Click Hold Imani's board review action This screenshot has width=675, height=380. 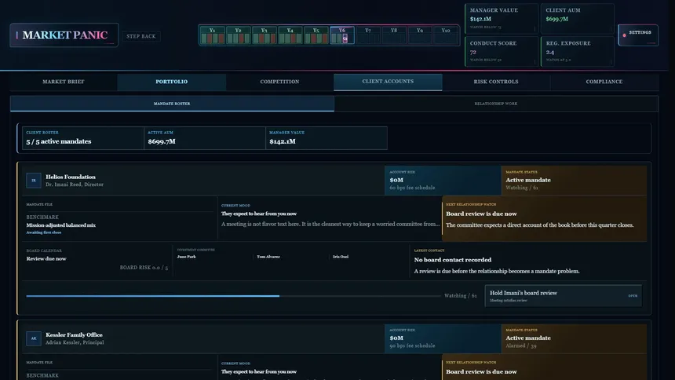563,296
